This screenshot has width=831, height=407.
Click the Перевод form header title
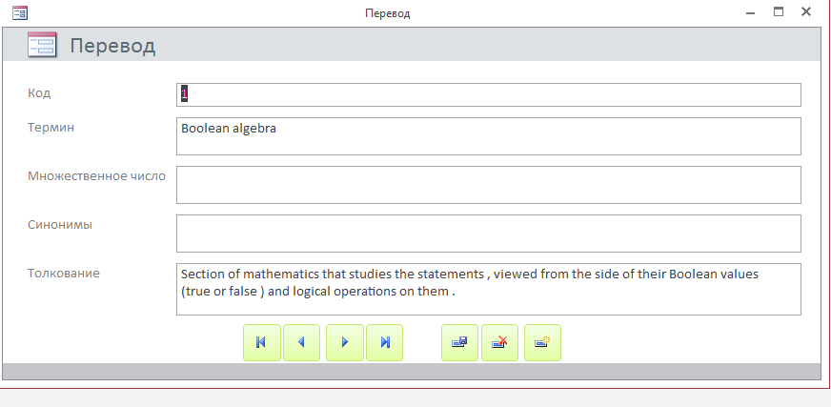[x=112, y=46]
